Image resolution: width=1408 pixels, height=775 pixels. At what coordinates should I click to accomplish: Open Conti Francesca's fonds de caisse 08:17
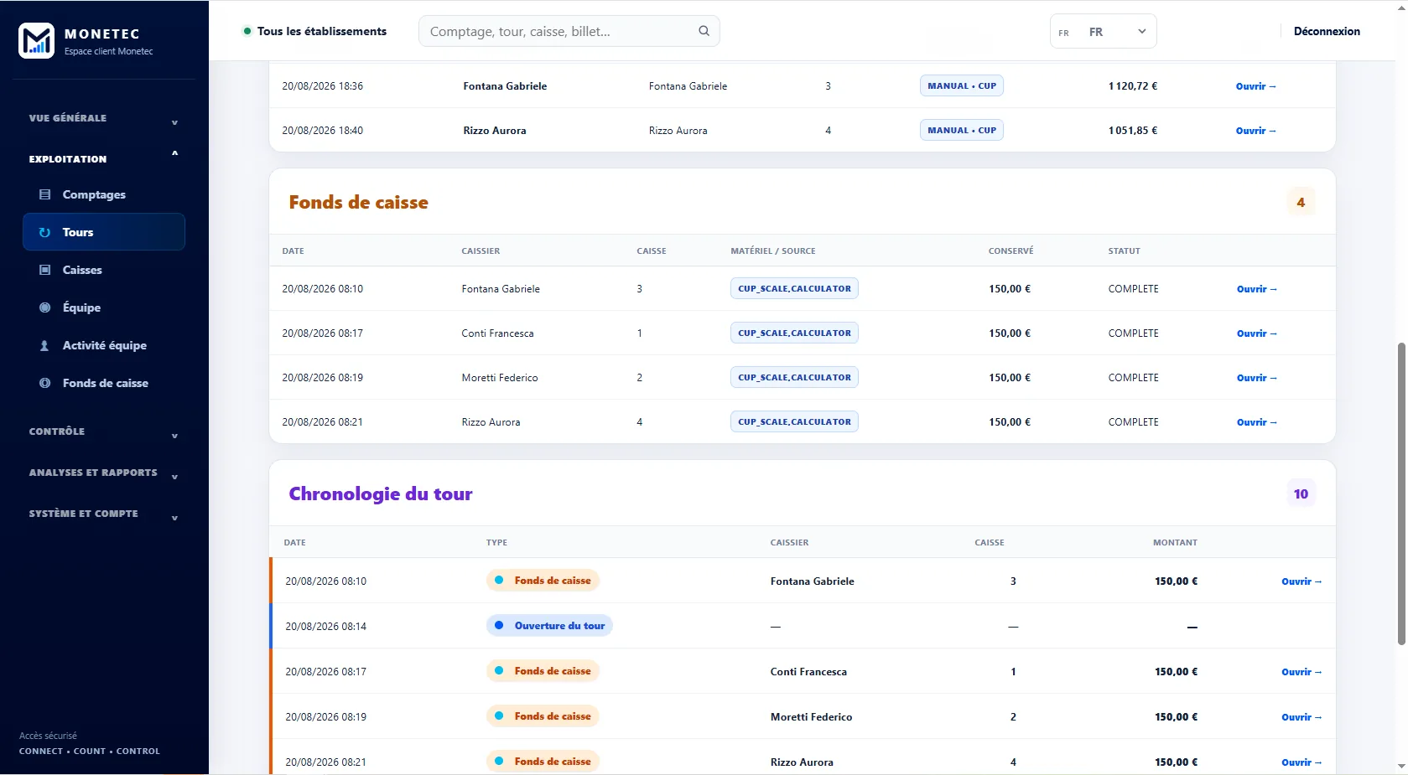[x=1256, y=333]
